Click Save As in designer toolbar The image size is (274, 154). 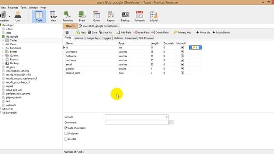pyautogui.click(x=105, y=33)
